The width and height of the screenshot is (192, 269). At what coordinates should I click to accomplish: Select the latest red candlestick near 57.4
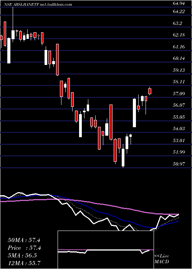[150, 91]
